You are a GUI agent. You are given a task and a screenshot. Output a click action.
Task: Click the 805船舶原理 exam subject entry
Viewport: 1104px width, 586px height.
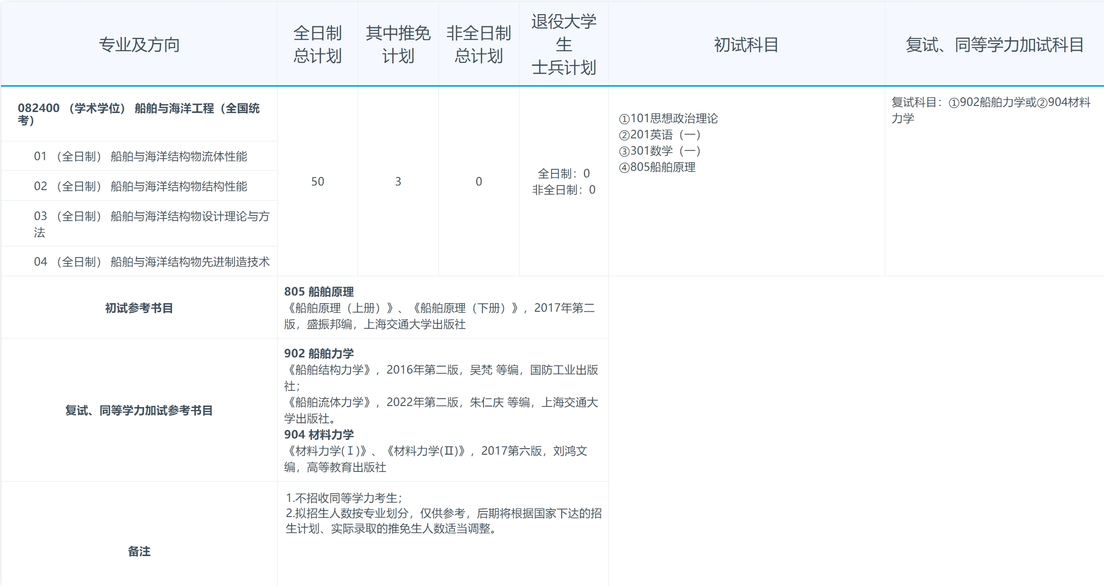tap(658, 167)
